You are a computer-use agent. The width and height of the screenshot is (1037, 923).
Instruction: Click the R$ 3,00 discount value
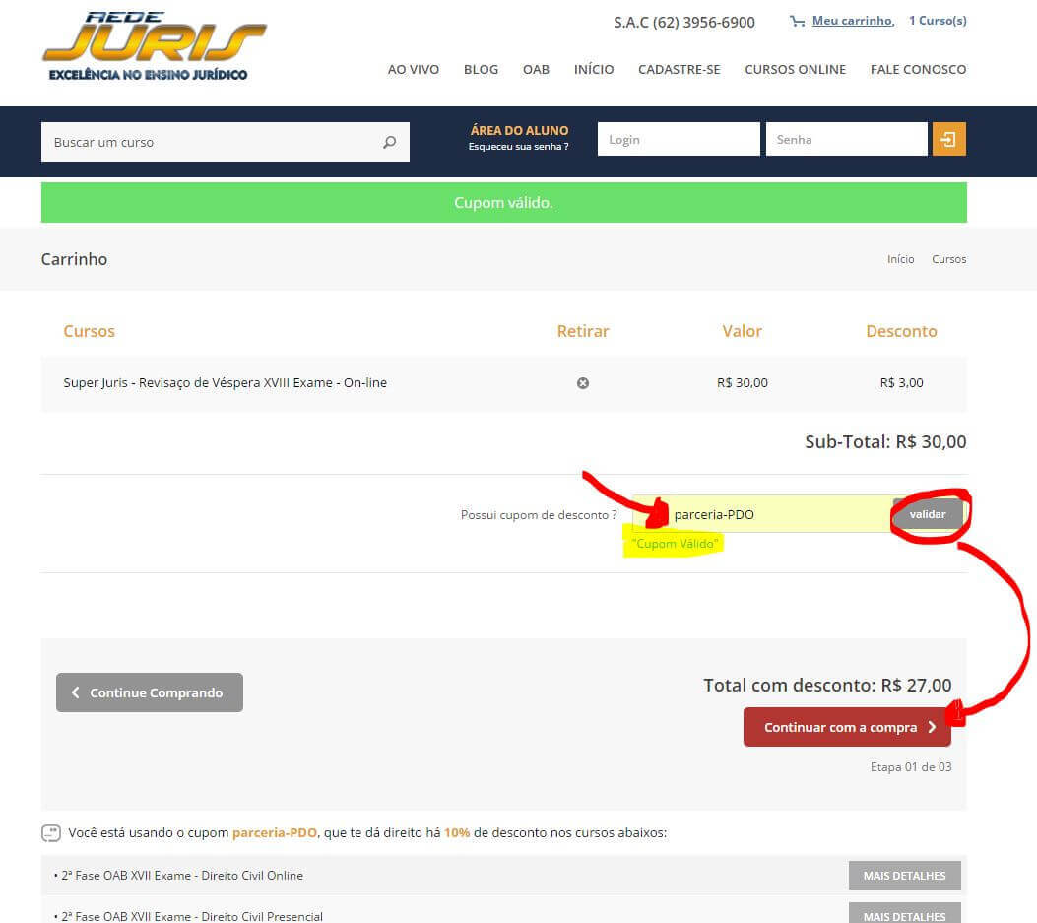tap(901, 382)
